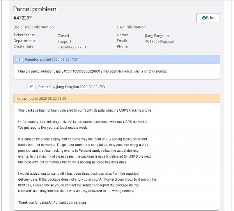Click the Phone label

click(x=122, y=47)
